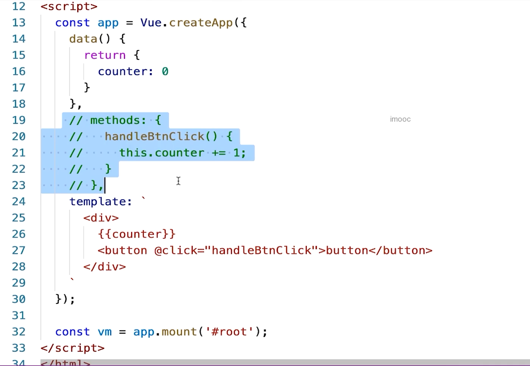Image resolution: width=530 pixels, height=366 pixels.
Task: Select line number 19 in gutter
Action: tap(18, 120)
